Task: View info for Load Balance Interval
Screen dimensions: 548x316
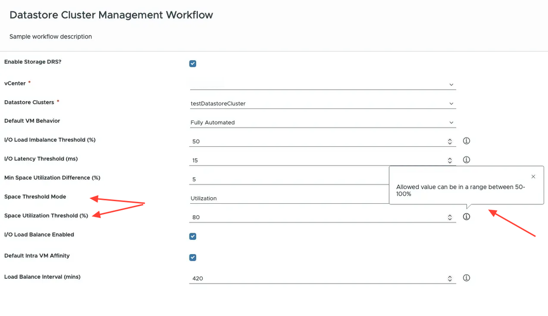Action: pyautogui.click(x=466, y=278)
